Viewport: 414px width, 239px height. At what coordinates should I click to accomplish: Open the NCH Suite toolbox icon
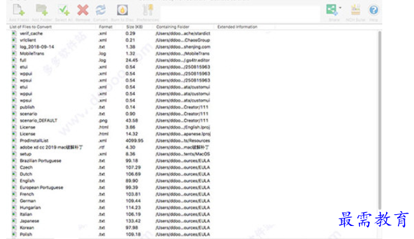click(x=356, y=10)
